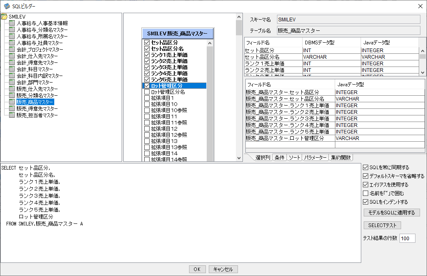
Task: Check the 拡張項目1 checkbox
Action: [147, 98]
